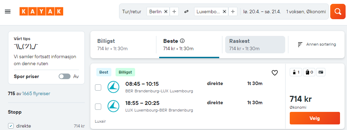Screen dimensions: 347x130
Task: Check the 08:45 – 10:15 outbound flight box
Action: 98,87
